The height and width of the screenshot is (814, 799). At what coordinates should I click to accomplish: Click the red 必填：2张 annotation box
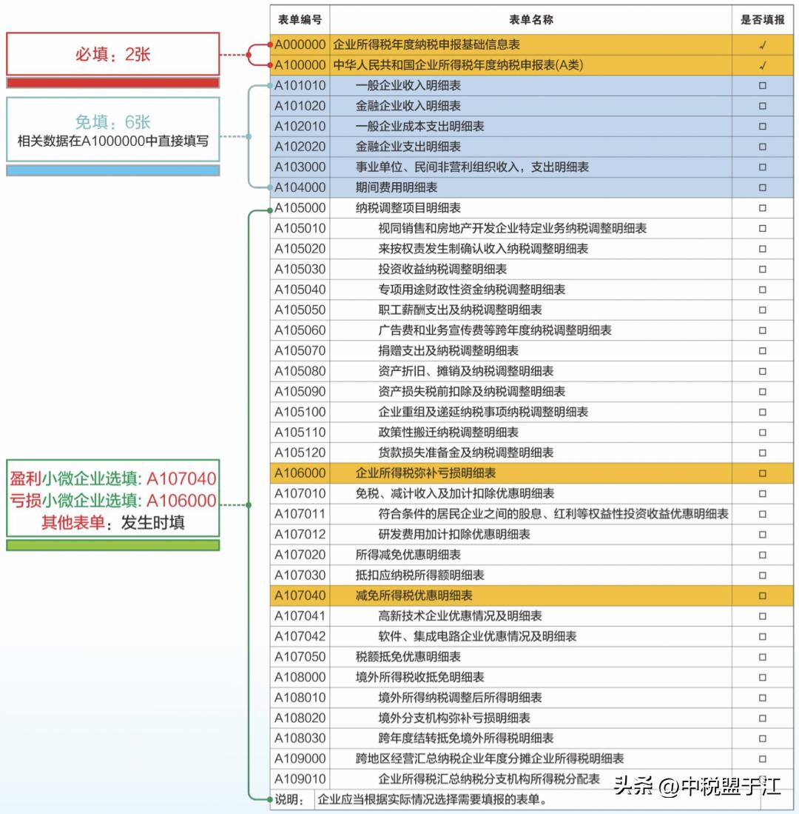112,53
